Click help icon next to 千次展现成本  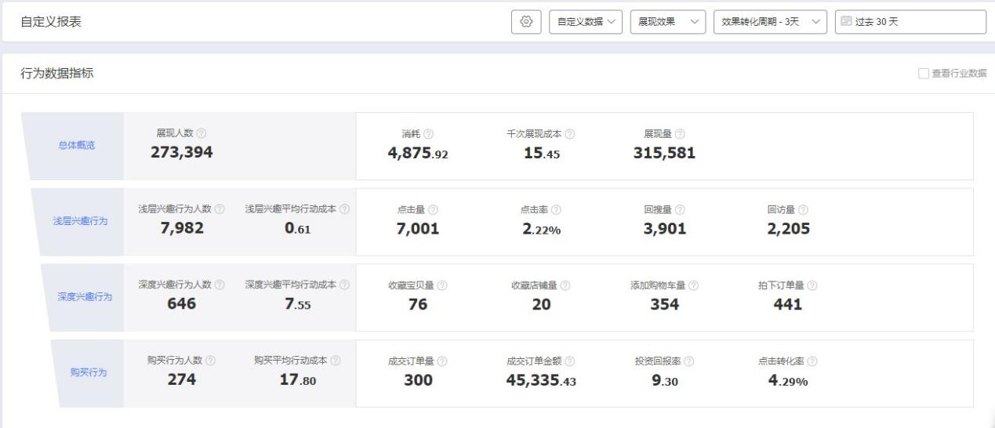[x=570, y=134]
